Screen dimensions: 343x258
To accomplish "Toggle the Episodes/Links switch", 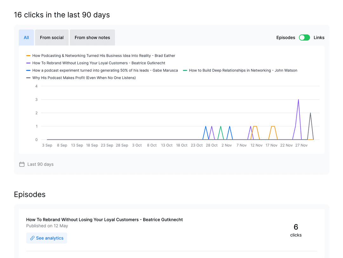I will coord(304,37).
